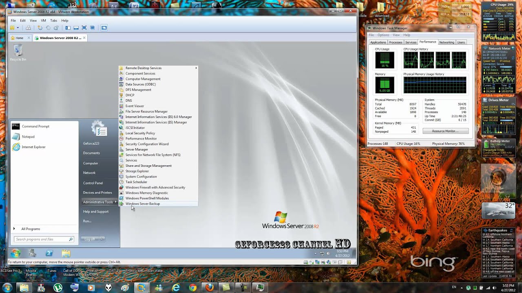522x293 pixels.
Task: Open the power dropdown arrow beside suspend
Action: point(18,28)
